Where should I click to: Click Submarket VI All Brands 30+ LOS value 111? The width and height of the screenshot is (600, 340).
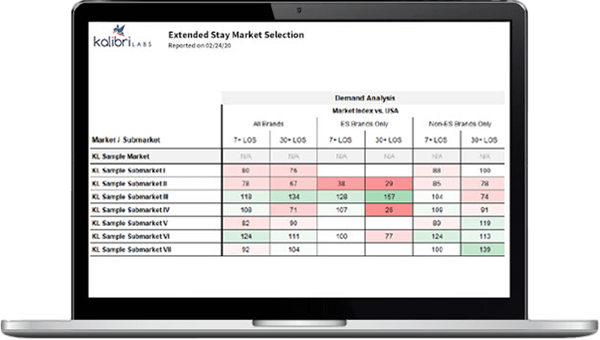(293, 236)
